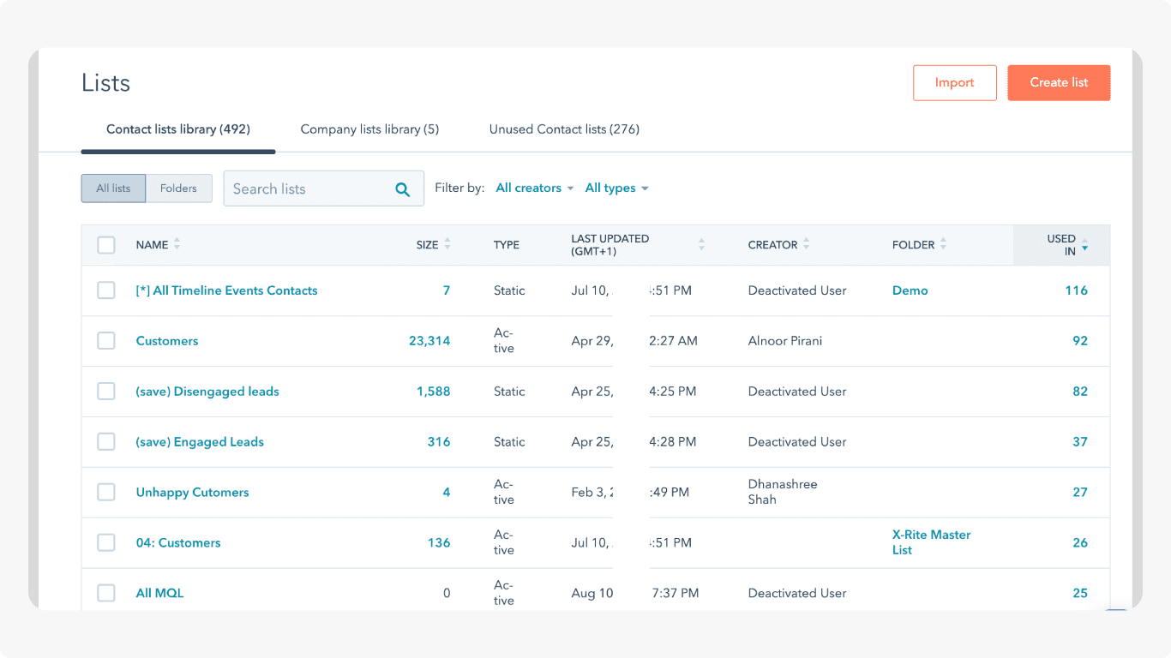Click the Type column header
1171x658 pixels.
pyautogui.click(x=507, y=245)
